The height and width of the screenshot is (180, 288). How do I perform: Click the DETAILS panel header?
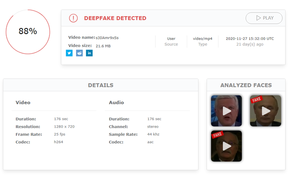101,85
